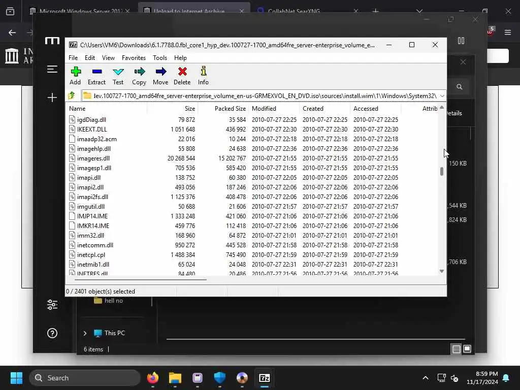This screenshot has height=390, width=520.
Task: Click the taskbar Search box
Action: pyautogui.click(x=85, y=378)
